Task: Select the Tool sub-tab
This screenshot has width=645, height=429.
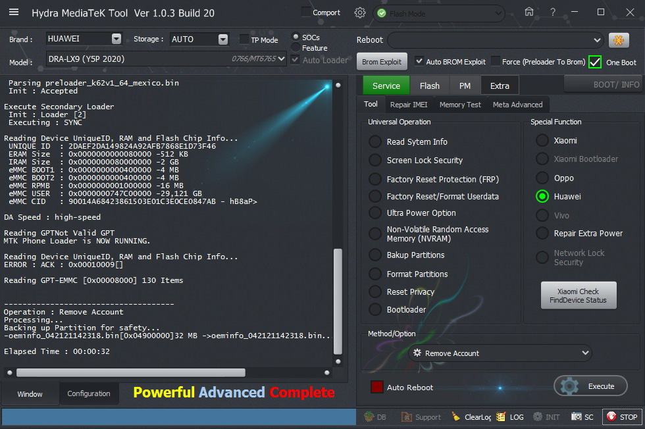Action: (371, 104)
